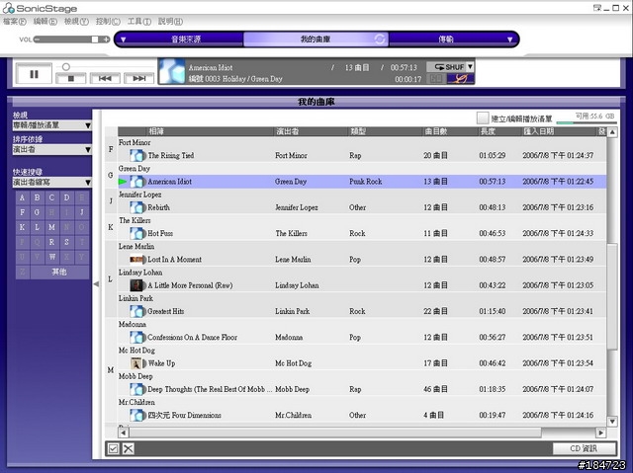Click The Rising Tied album icon

coord(137,155)
